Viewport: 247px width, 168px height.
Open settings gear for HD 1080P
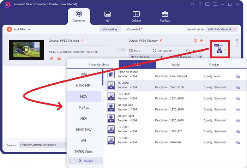click(238, 98)
